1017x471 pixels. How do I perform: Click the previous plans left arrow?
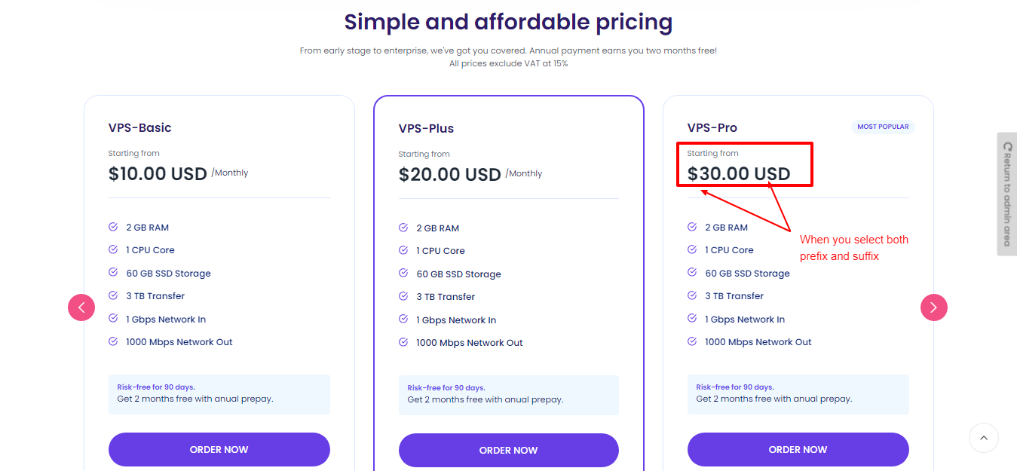(81, 307)
